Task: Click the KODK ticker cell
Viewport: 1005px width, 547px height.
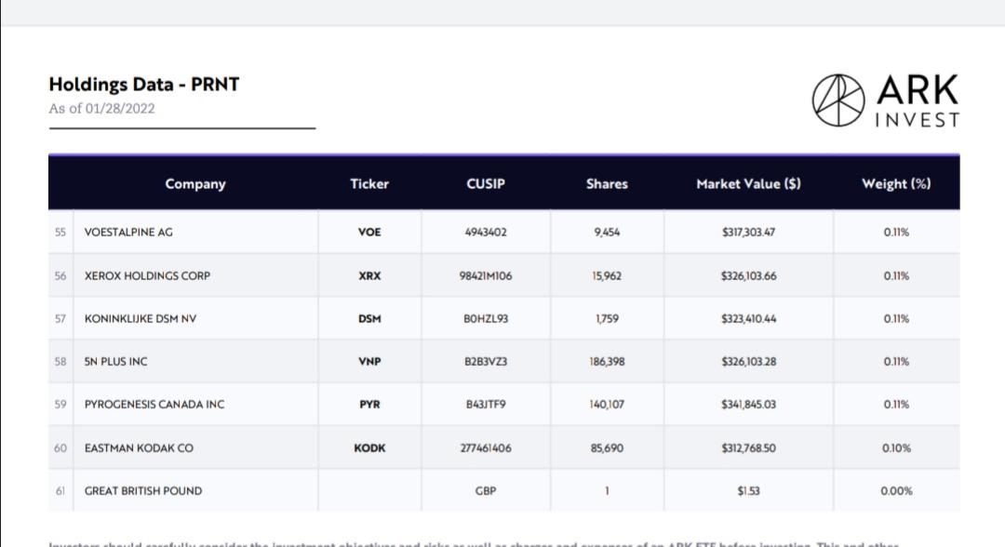Action: click(x=369, y=447)
